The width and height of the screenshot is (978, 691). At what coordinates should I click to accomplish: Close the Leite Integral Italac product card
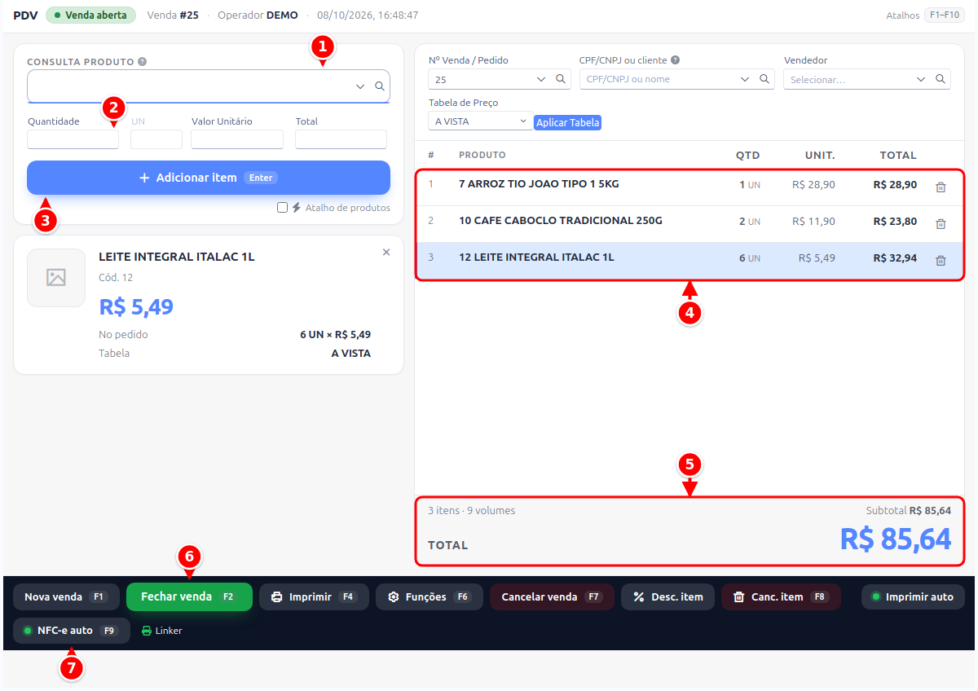coord(386,252)
